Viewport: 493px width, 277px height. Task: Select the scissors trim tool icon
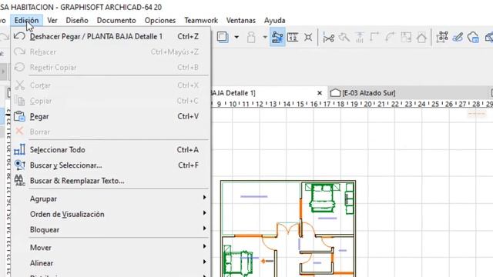click(329, 38)
